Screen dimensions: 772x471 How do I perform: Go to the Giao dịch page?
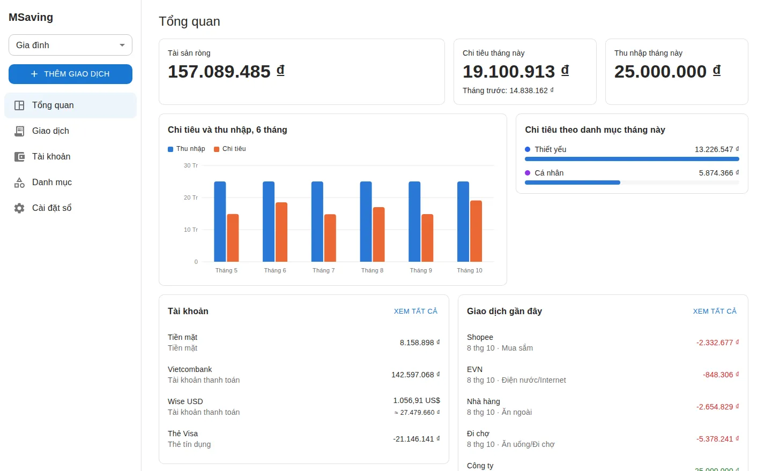70,131
